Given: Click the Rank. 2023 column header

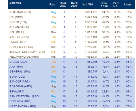Looking at the screenshot, I should click(x=75, y=5).
